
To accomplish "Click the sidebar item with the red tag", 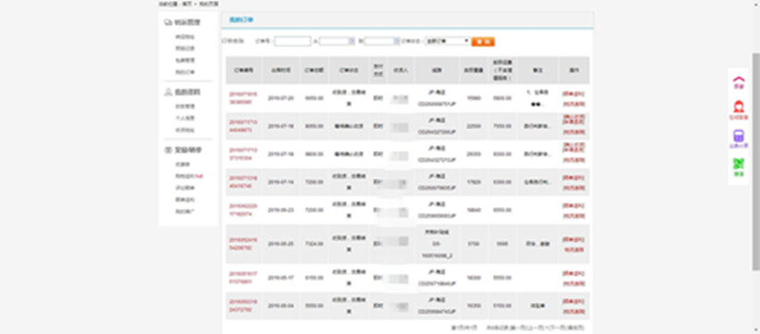I will 189,176.
